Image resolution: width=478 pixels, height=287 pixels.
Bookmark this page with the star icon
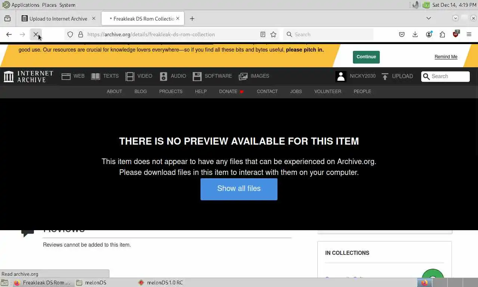(273, 34)
